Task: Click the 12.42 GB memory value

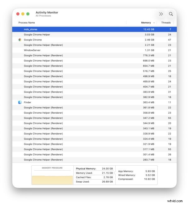Action: pyautogui.click(x=149, y=29)
